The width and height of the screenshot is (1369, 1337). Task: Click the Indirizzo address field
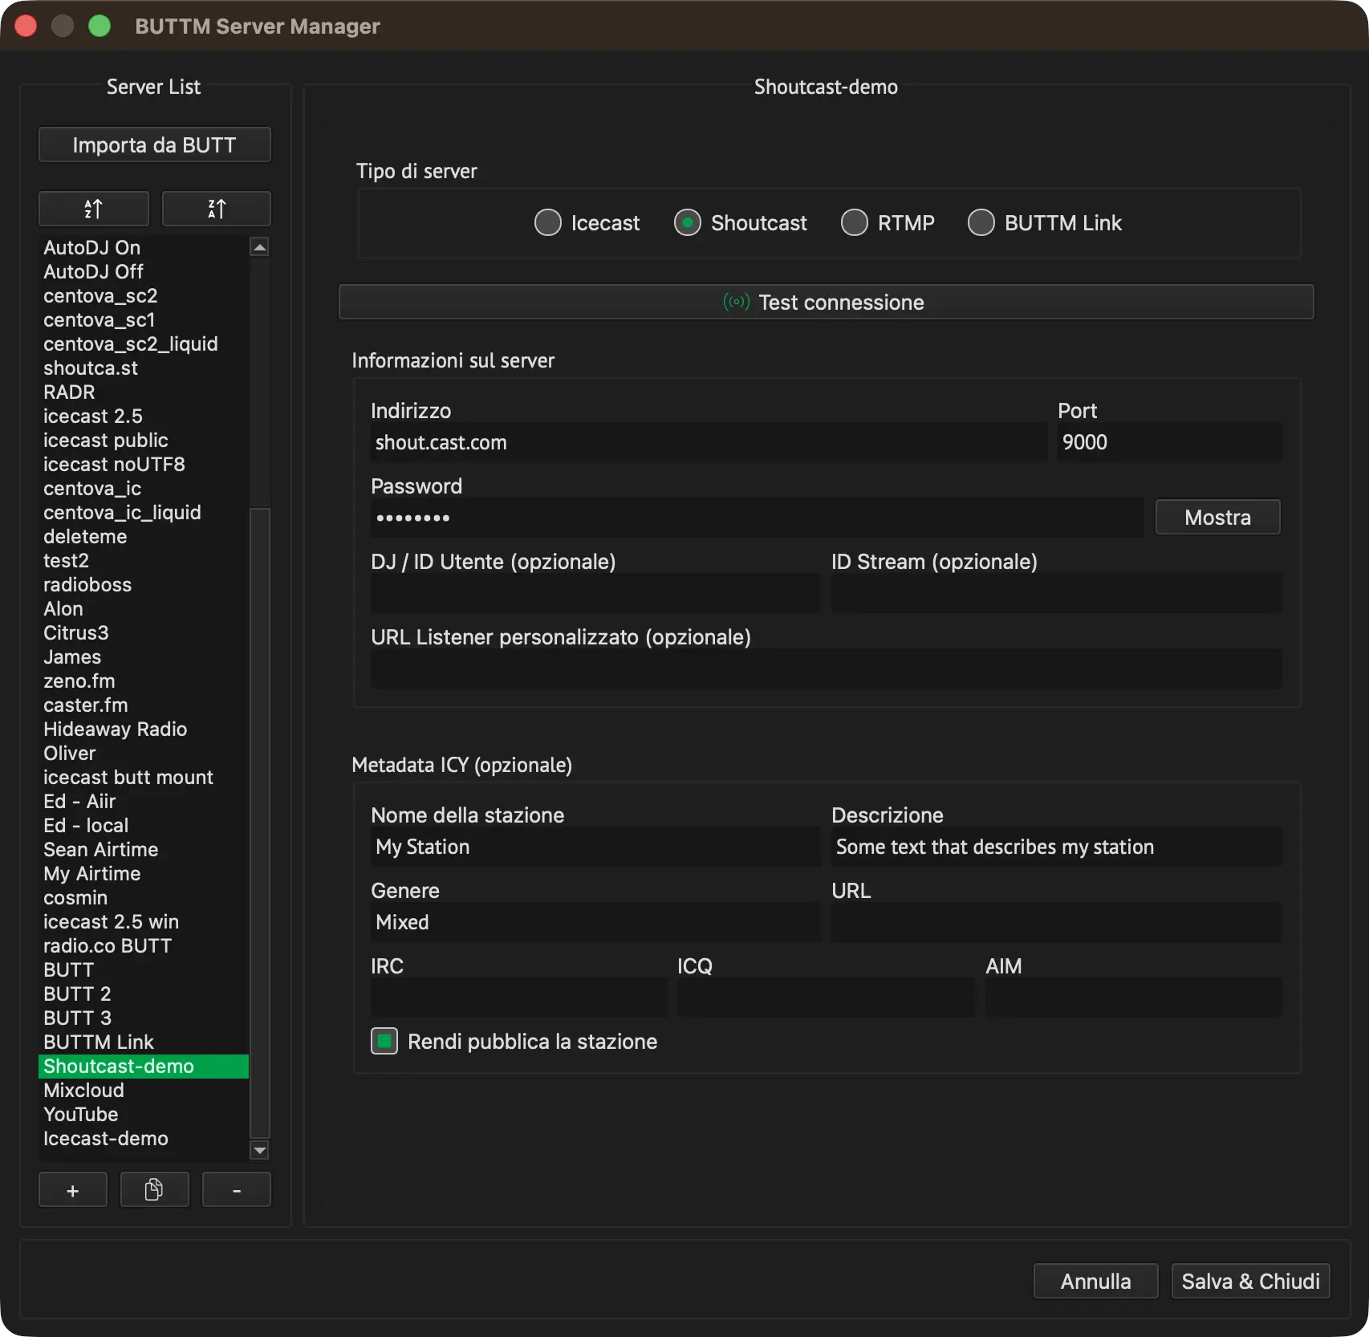pos(709,442)
